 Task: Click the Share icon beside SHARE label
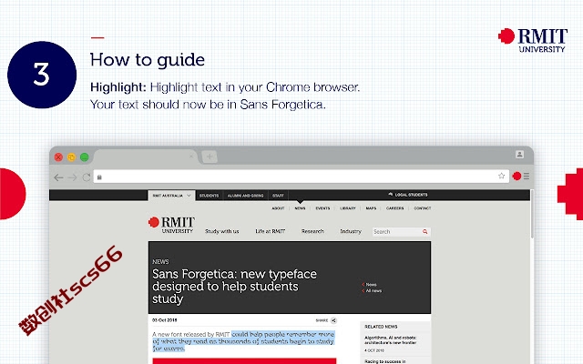pyautogui.click(x=333, y=320)
